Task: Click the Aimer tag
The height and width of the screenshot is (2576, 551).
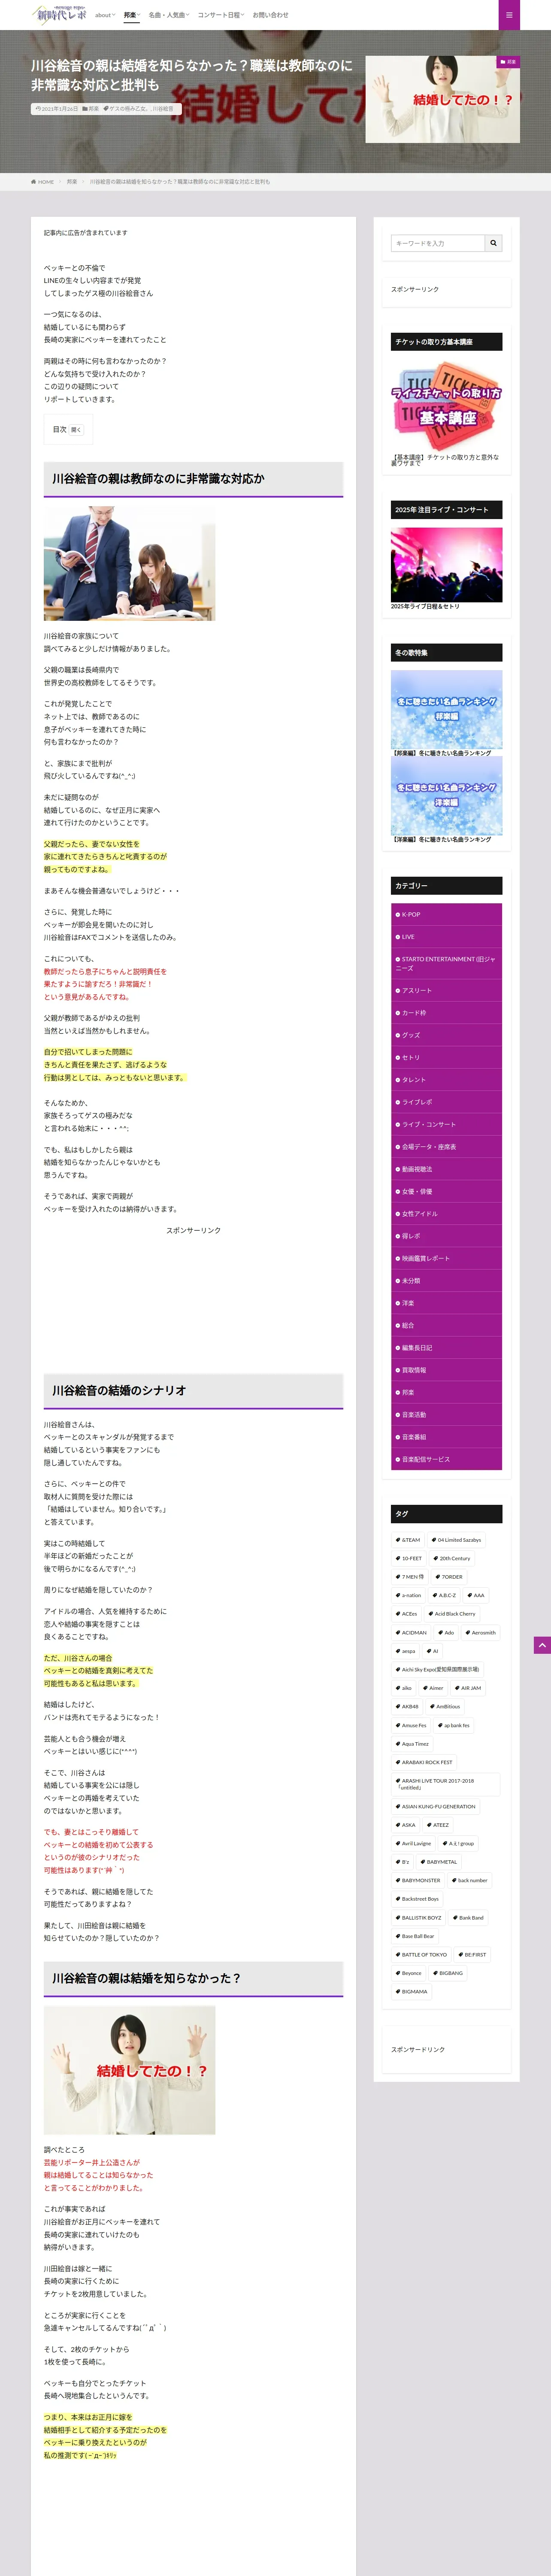Action: click(x=433, y=1688)
